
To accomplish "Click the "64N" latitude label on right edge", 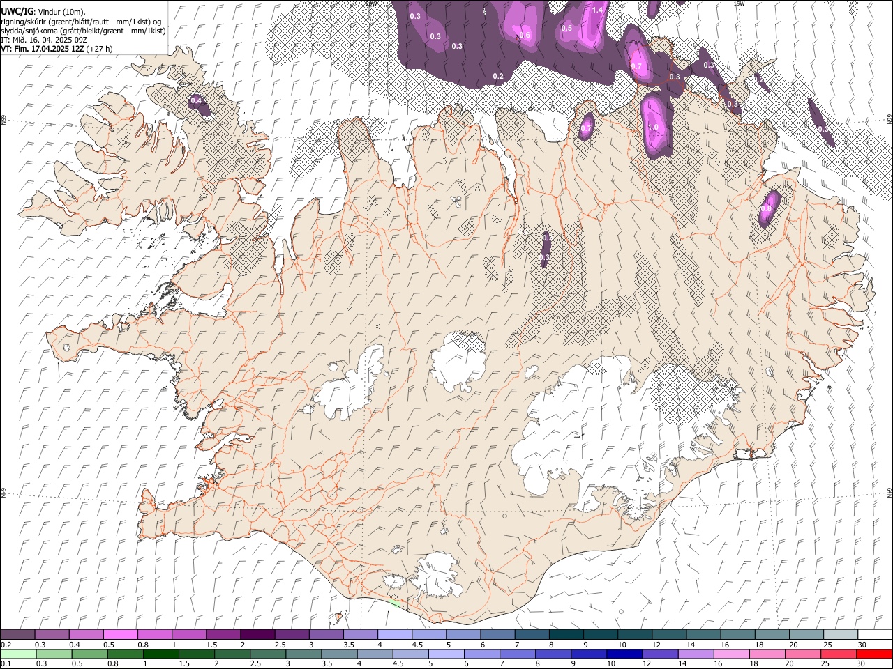I will click(890, 492).
